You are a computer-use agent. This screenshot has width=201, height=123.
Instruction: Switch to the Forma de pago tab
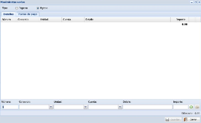point(28,14)
